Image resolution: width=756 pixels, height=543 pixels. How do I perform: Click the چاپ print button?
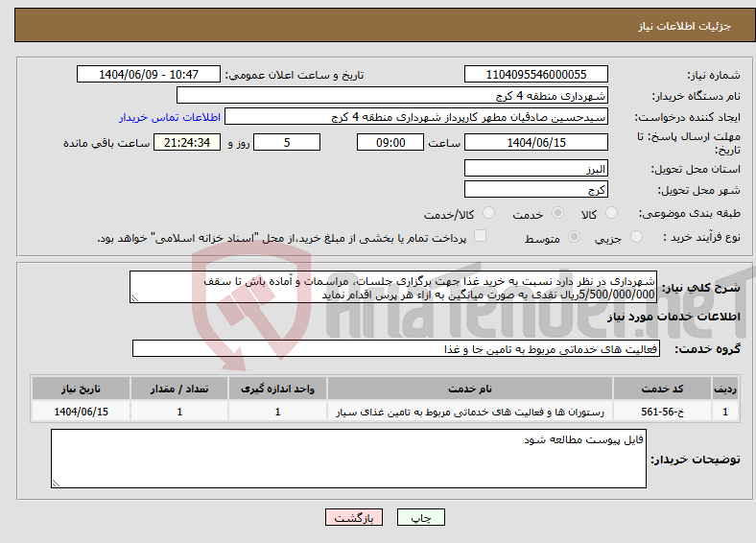point(421,517)
